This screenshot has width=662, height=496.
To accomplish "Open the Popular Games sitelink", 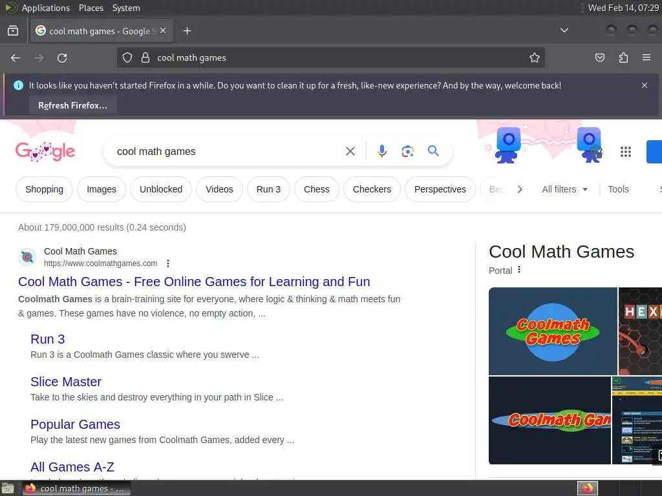I will point(75,424).
